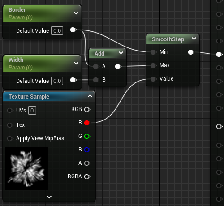Click the green G output pin
This screenshot has height=206, width=224.
[87, 137]
